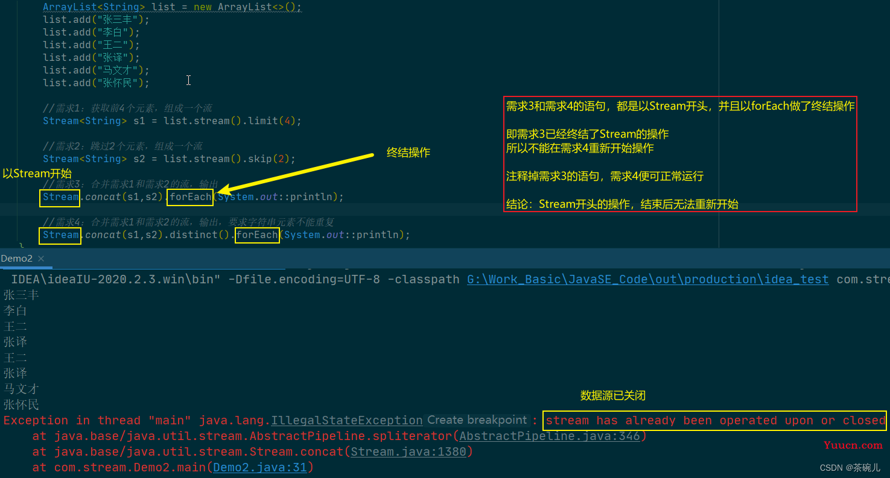Open the Demo2.java:31 stack trace link
Viewport: 890px width, 478px height.
tap(260, 467)
